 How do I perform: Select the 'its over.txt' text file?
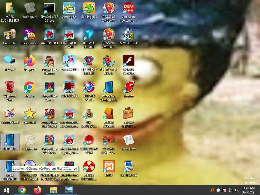click(x=128, y=140)
